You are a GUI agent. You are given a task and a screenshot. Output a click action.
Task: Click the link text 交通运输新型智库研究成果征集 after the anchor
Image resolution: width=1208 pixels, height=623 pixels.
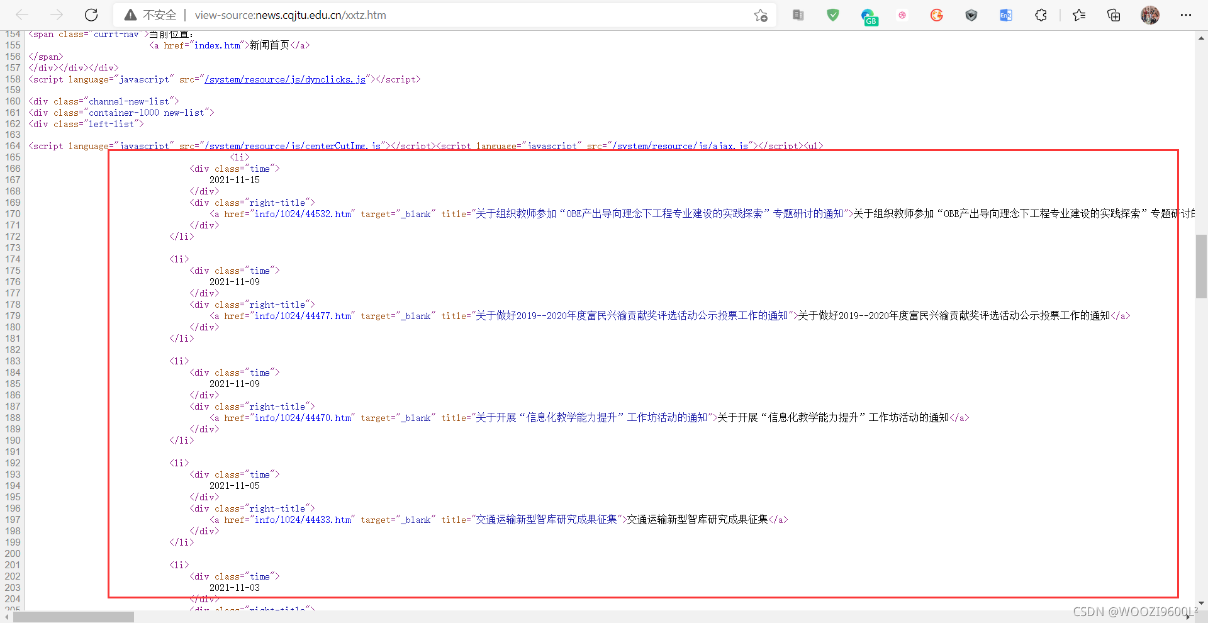697,520
